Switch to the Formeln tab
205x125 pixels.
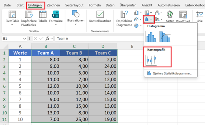pyautogui.click(x=95, y=5)
